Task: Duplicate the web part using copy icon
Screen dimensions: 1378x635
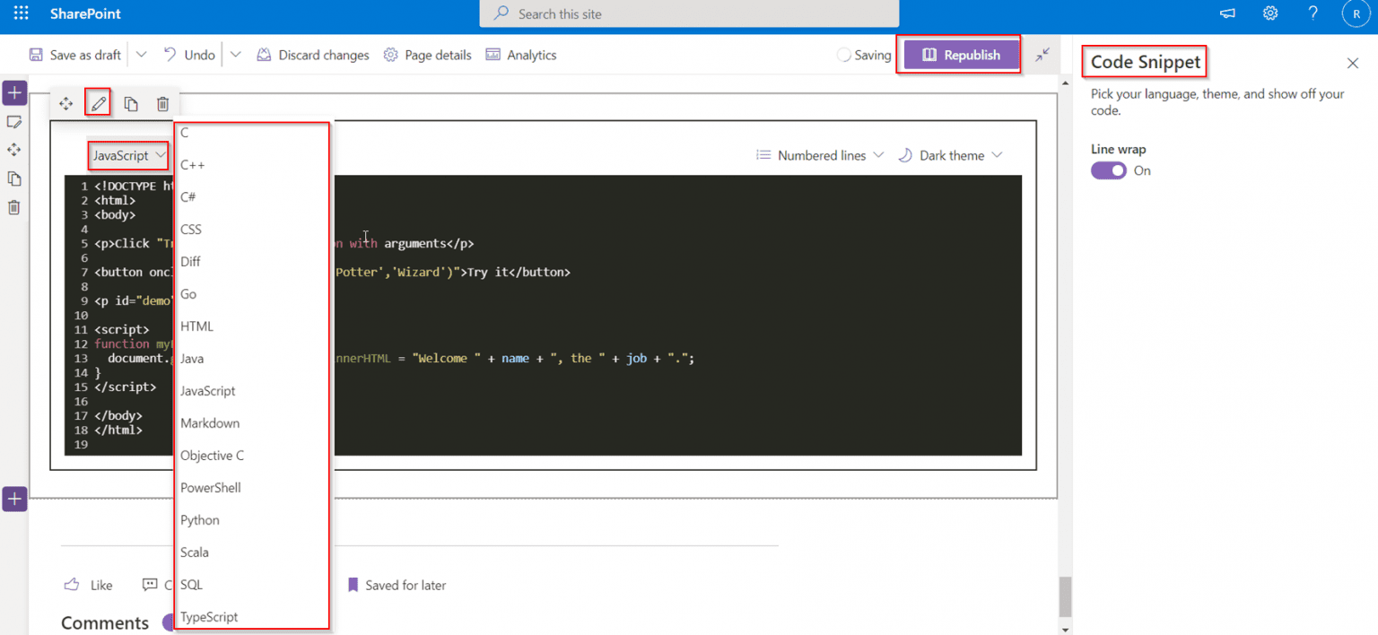Action: (x=130, y=103)
